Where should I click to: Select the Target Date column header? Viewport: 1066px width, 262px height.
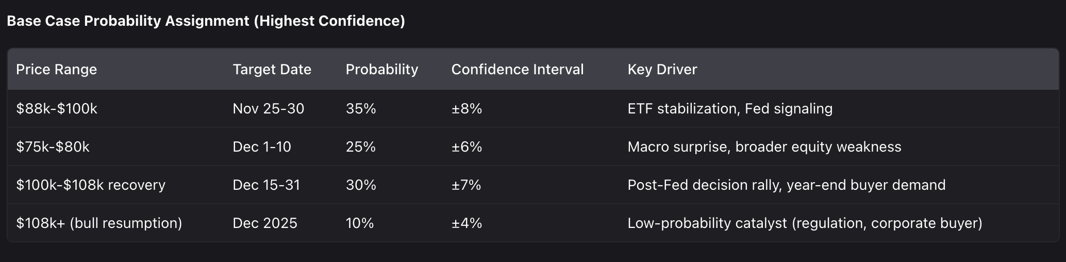[272, 70]
